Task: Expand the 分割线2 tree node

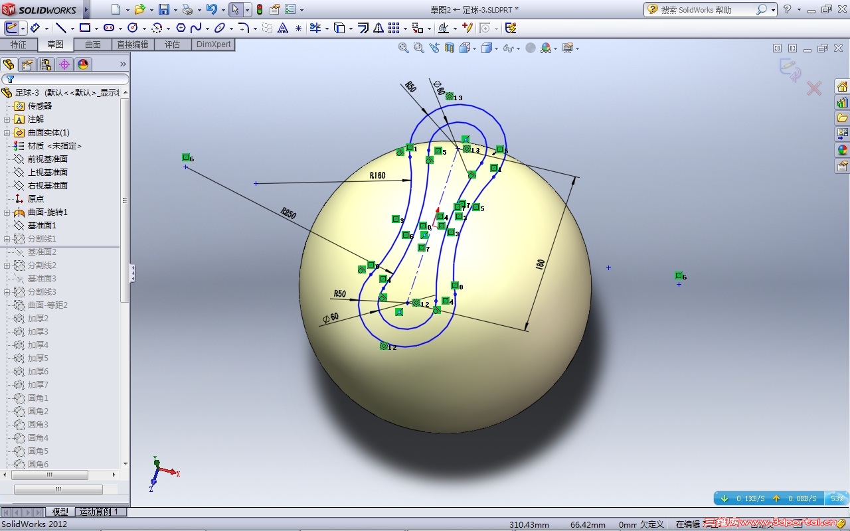Action: point(7,265)
